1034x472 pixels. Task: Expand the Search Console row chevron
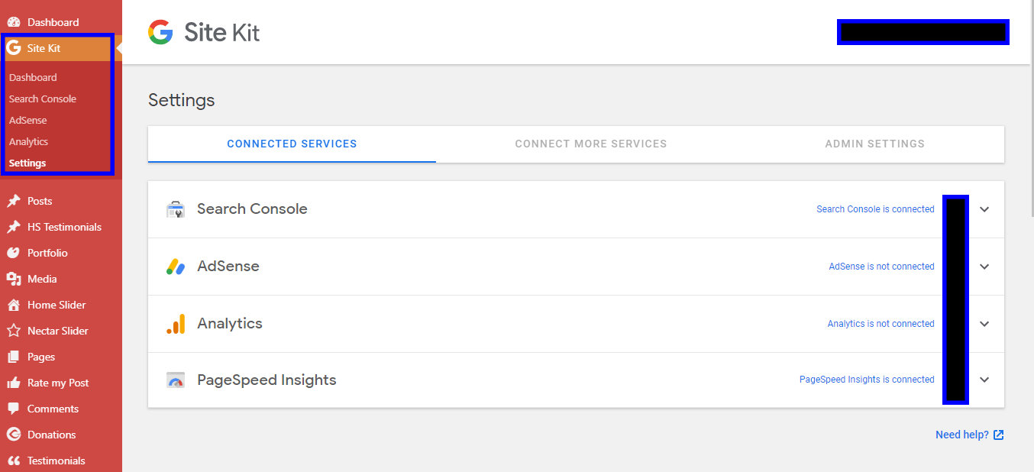point(984,209)
